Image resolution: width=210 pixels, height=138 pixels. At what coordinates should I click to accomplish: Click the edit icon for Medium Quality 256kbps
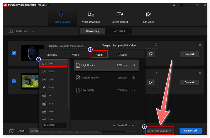pyautogui.click(x=134, y=78)
